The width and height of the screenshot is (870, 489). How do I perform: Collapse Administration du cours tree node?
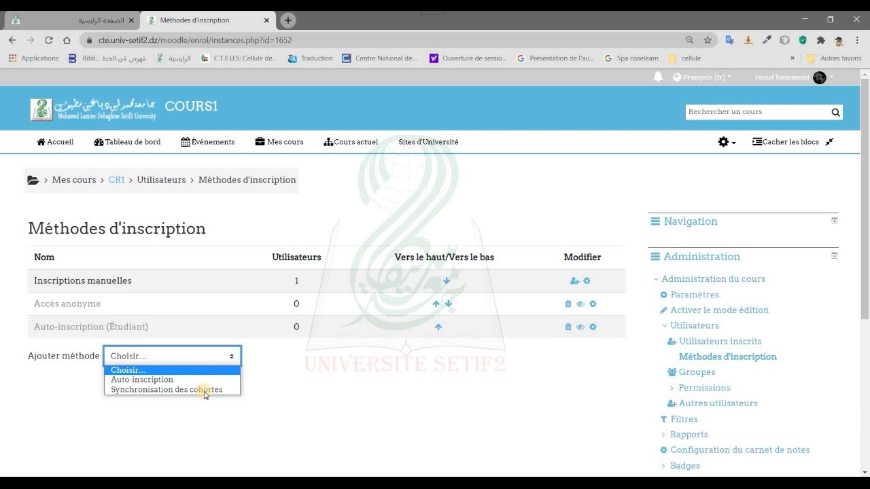click(657, 279)
